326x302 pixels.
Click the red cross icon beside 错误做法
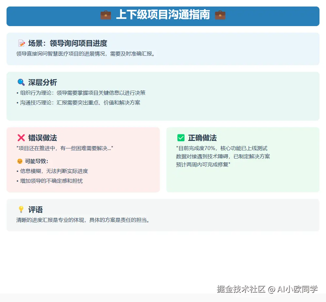point(21,138)
